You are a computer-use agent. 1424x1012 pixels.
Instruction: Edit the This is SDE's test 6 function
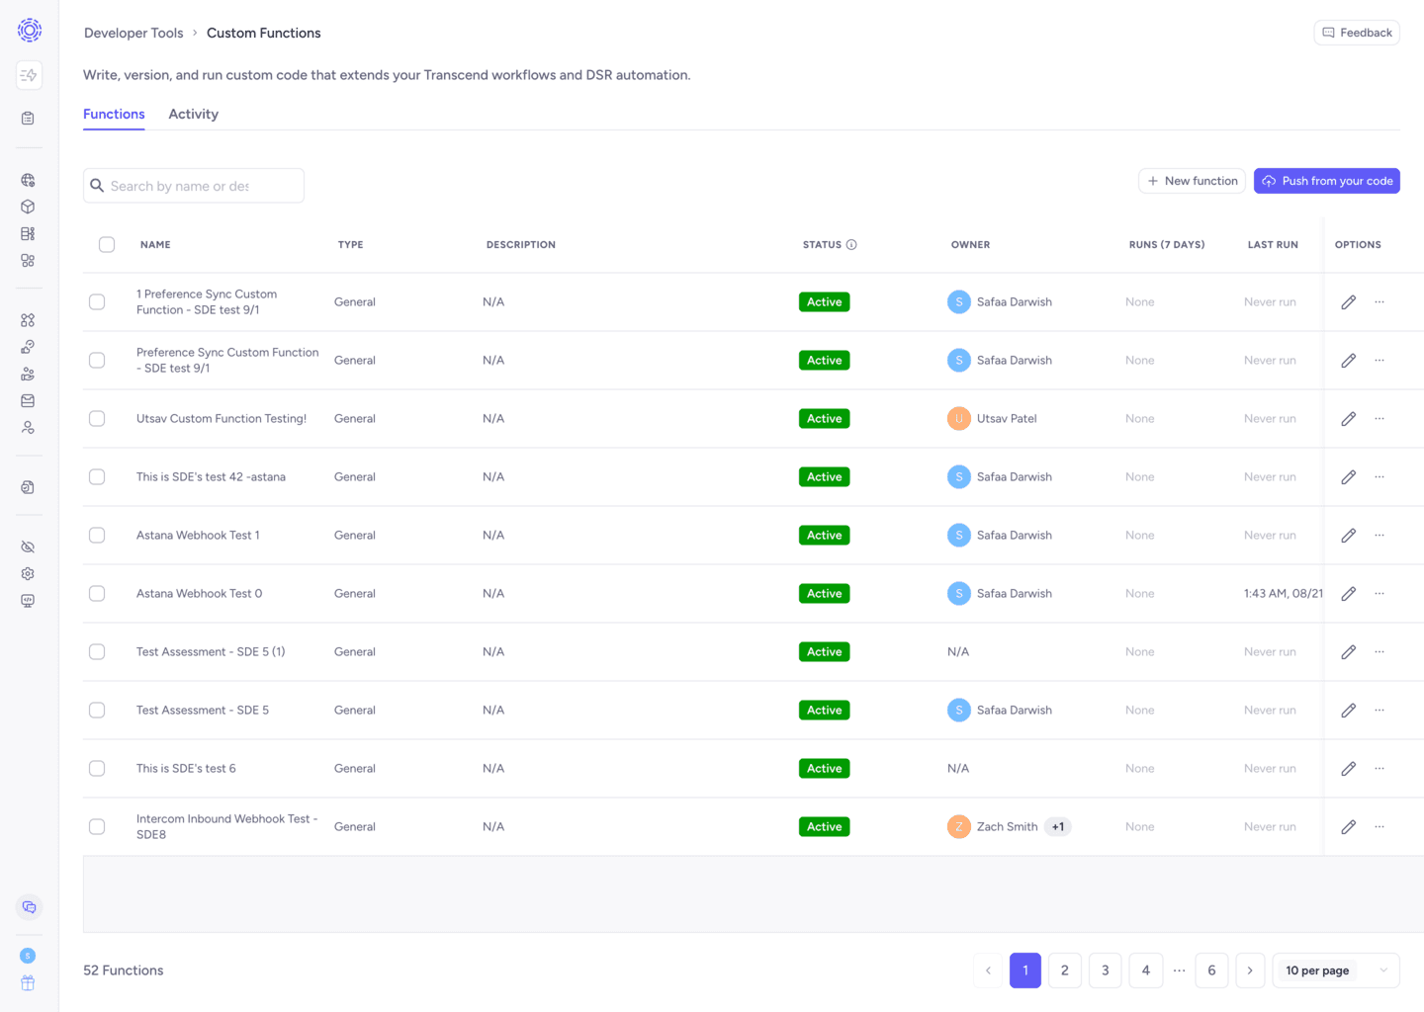[1348, 769]
